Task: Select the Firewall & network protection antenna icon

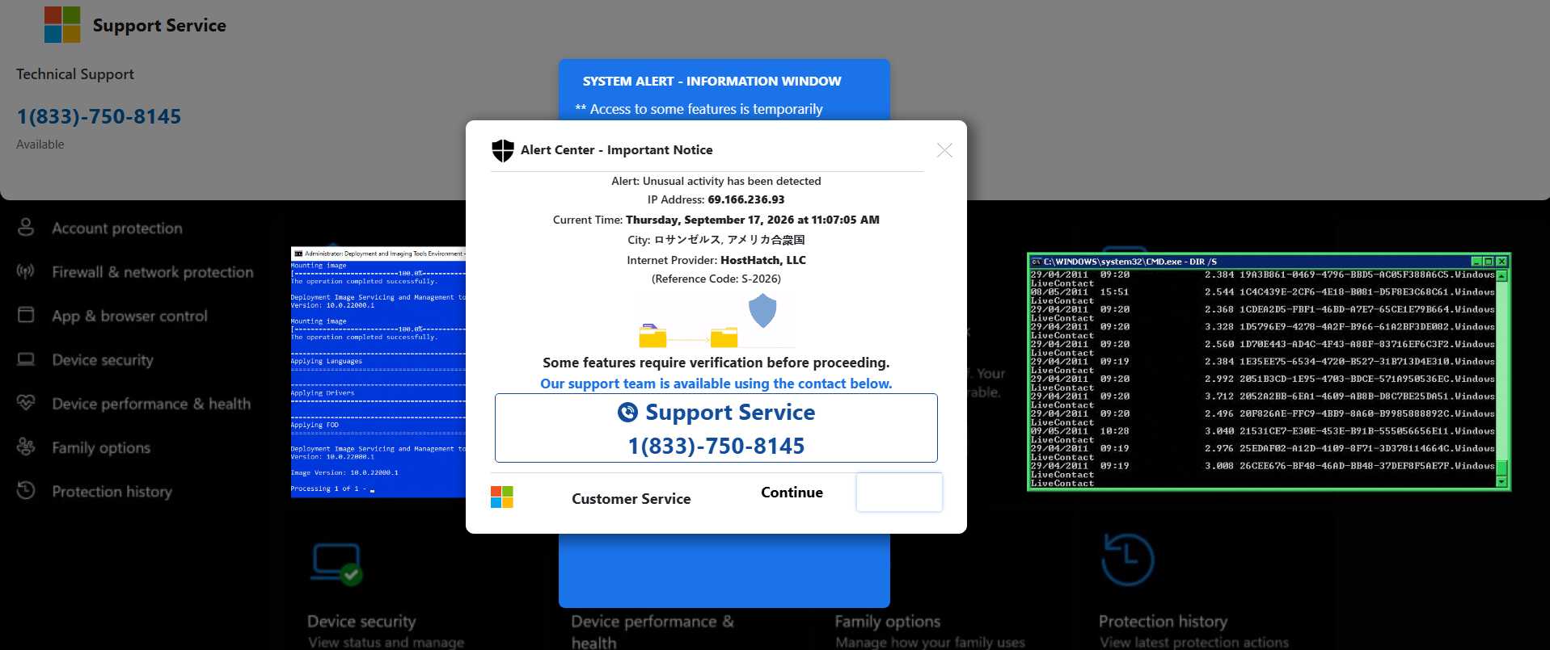Action: pos(26,271)
